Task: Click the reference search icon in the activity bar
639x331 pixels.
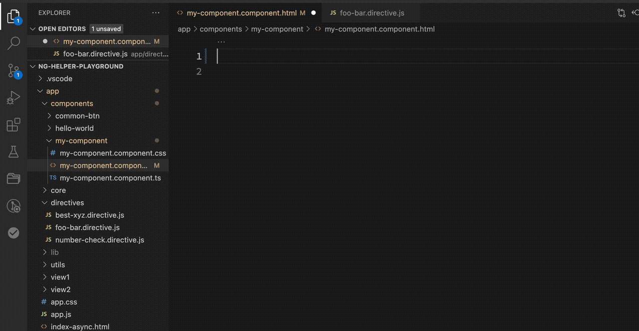Action: (13, 205)
